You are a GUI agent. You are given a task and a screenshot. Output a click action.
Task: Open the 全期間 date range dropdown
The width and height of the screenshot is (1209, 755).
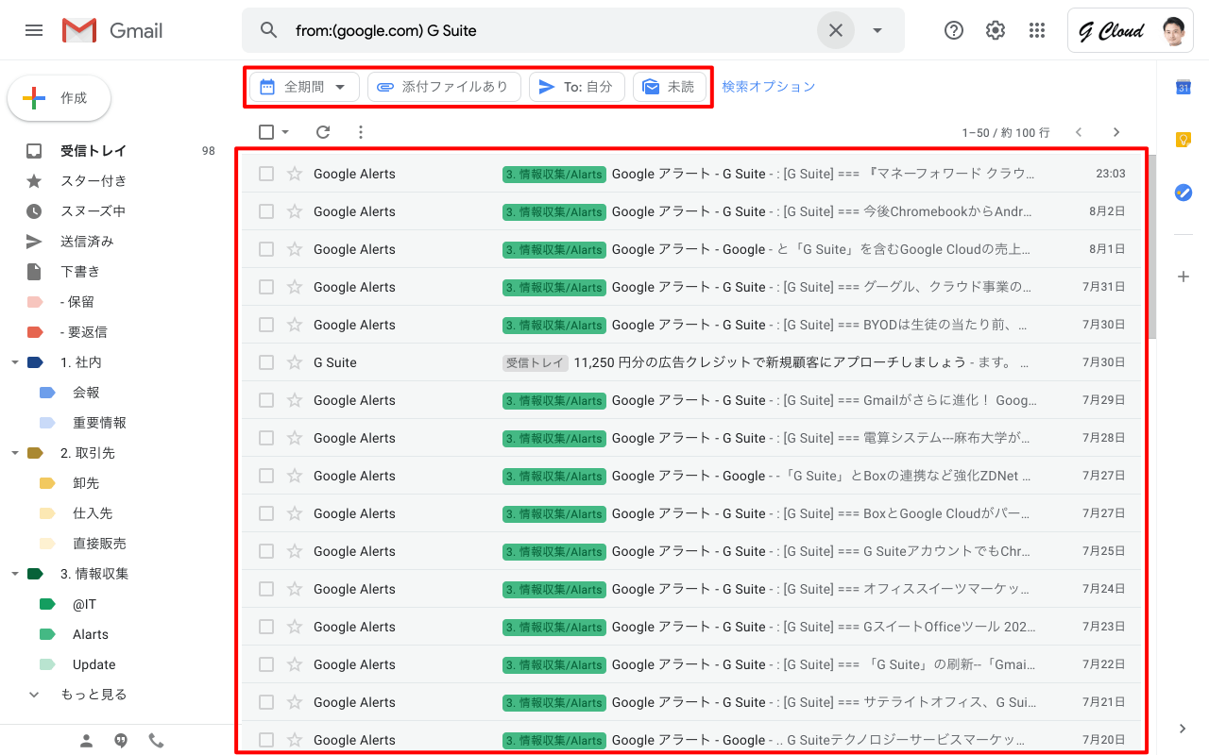point(304,87)
